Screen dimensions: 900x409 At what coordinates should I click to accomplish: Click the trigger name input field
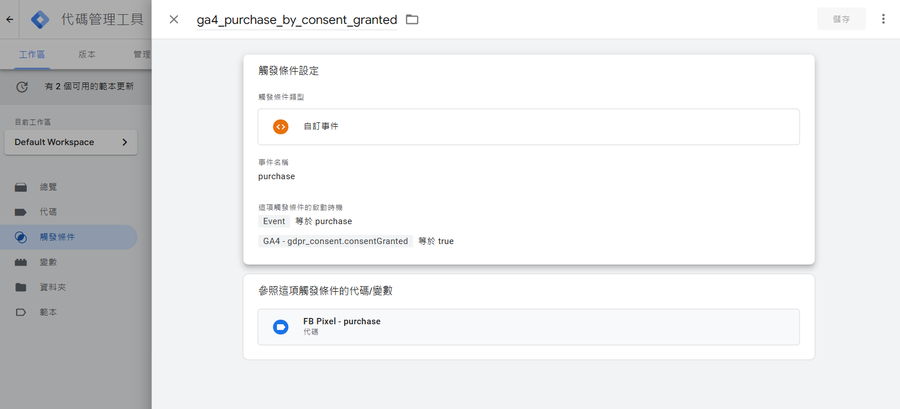296,19
